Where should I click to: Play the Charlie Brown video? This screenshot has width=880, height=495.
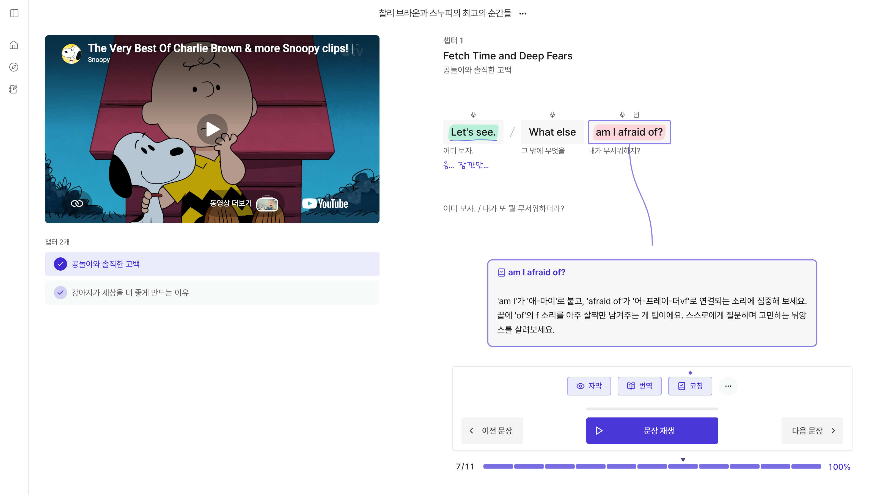pos(212,129)
